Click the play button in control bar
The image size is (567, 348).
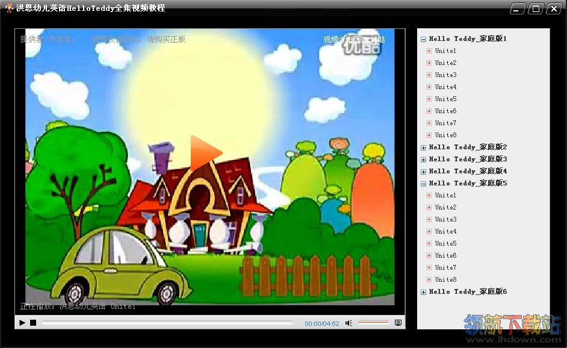click(22, 323)
